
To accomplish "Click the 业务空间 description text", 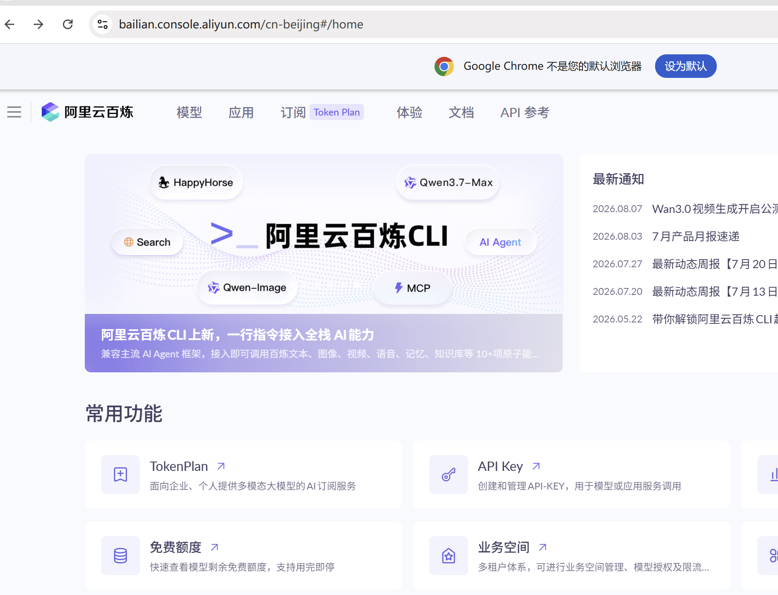I will tap(593, 567).
